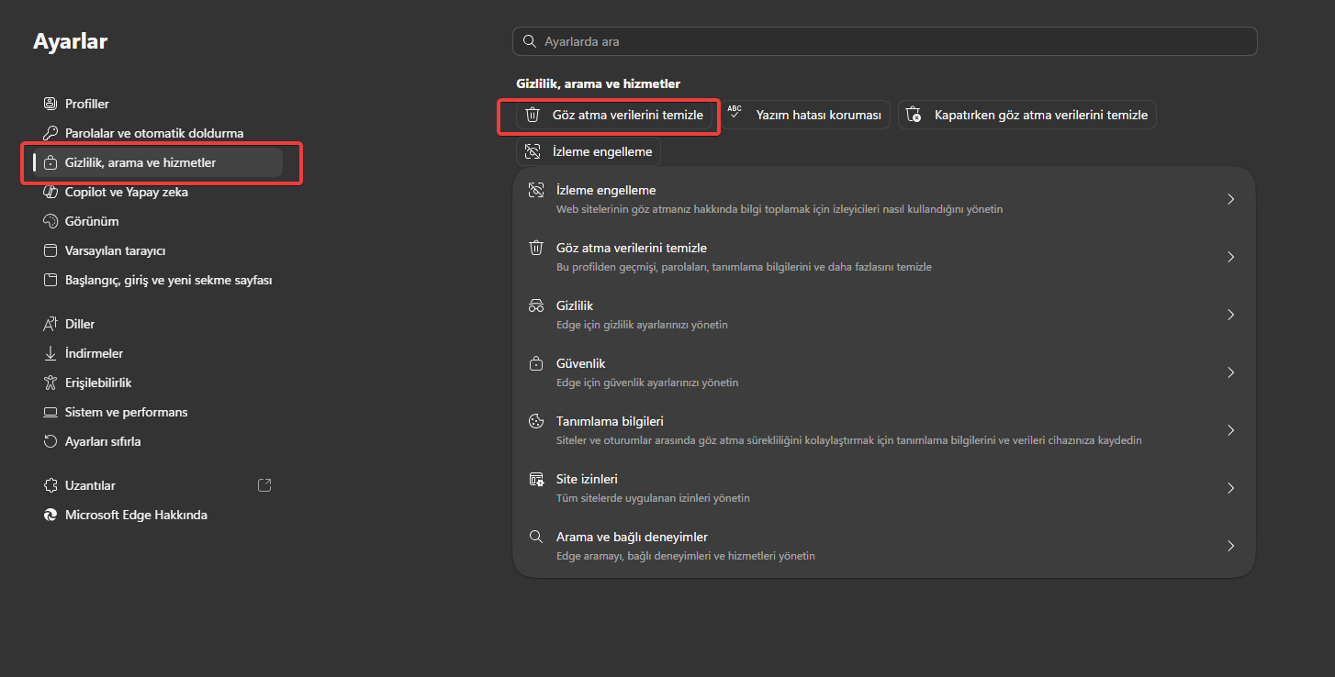Click the tracking icon on İzleme engelleme chip
The height and width of the screenshot is (677, 1335).
[533, 151]
